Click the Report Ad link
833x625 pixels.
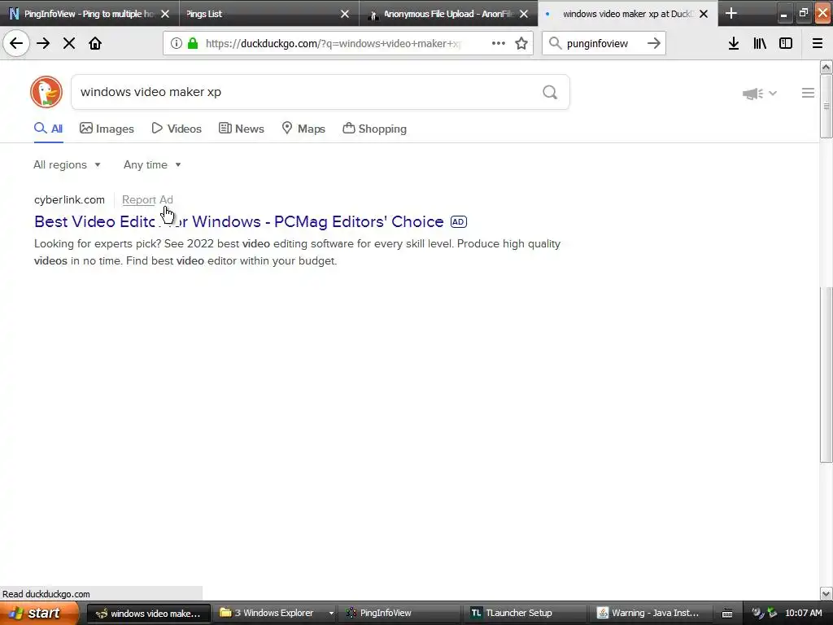(x=148, y=200)
